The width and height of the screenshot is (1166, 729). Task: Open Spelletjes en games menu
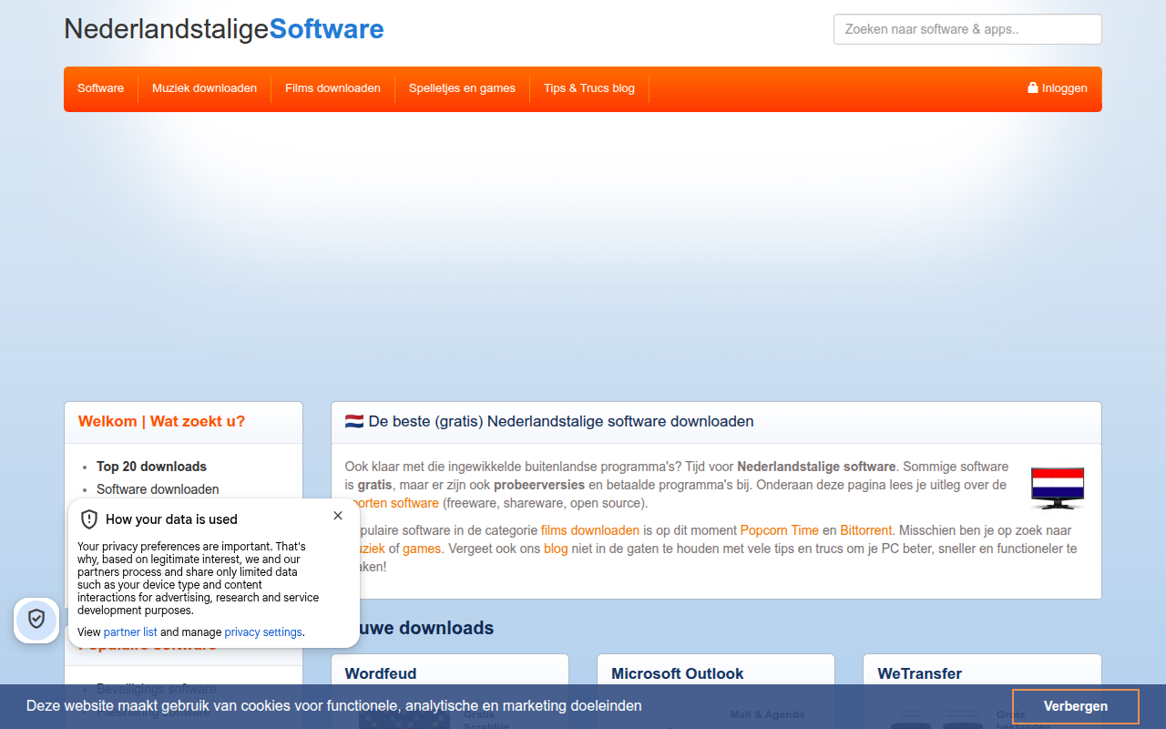point(462,88)
